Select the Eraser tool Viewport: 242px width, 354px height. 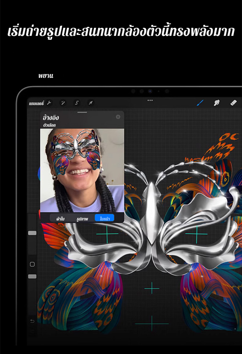[233, 103]
